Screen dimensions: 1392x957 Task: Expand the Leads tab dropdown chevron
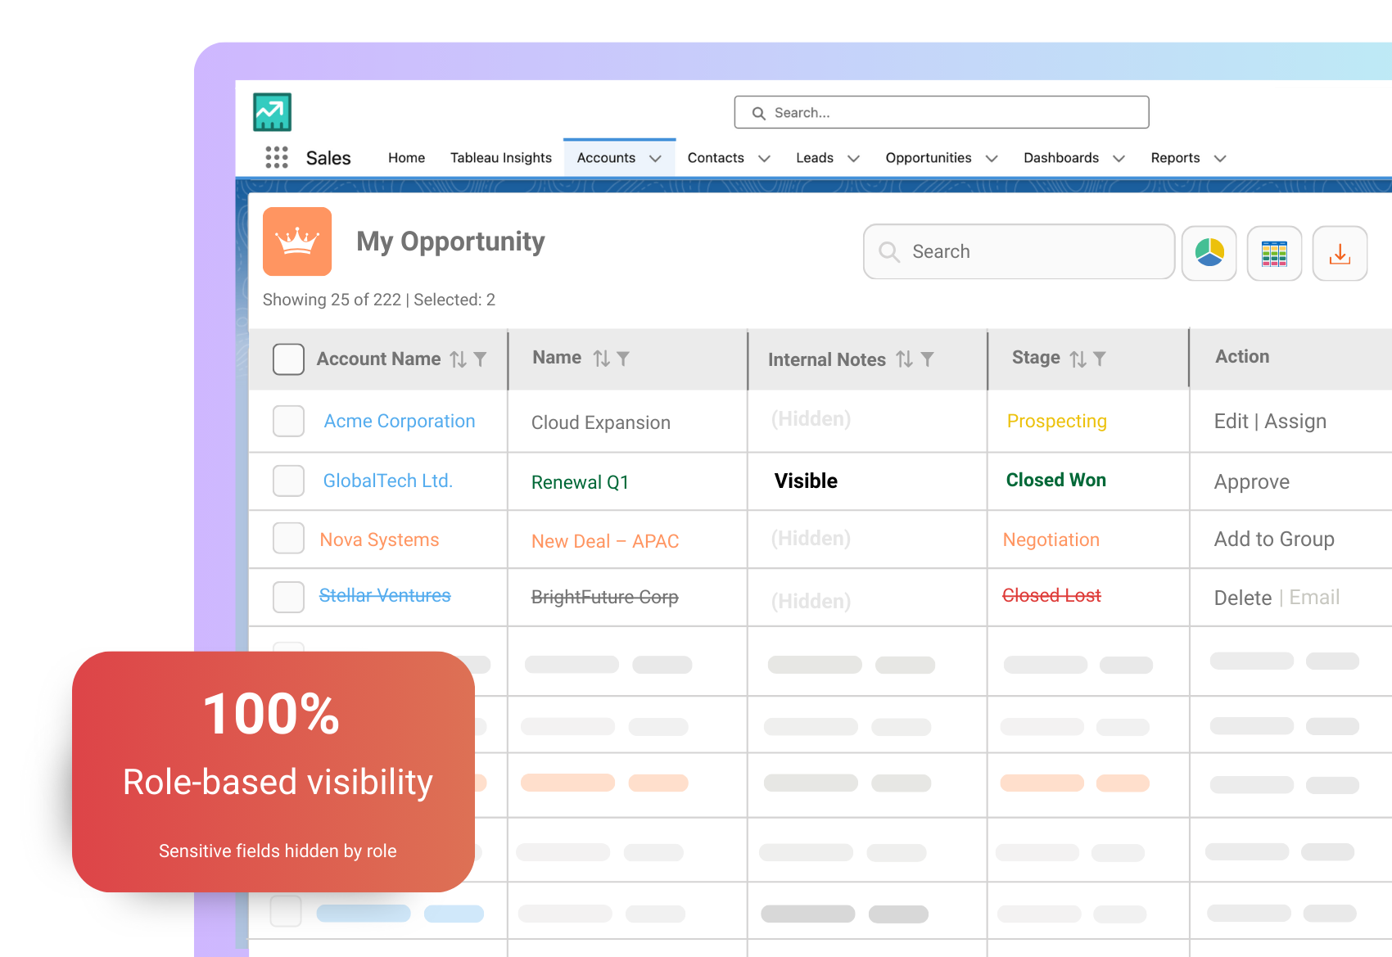coord(853,159)
